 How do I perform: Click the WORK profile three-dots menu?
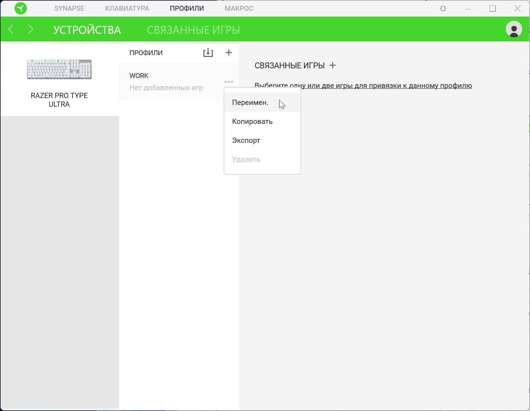[x=229, y=82]
